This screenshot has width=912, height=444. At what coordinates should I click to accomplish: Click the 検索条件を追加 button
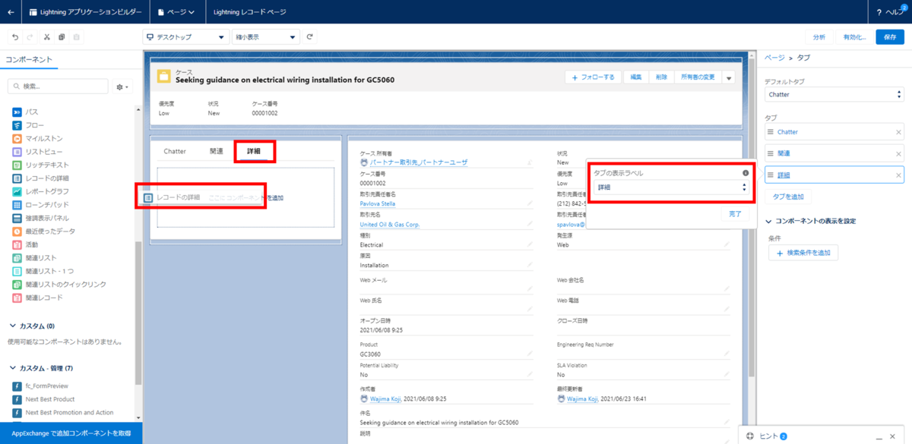pyautogui.click(x=803, y=253)
